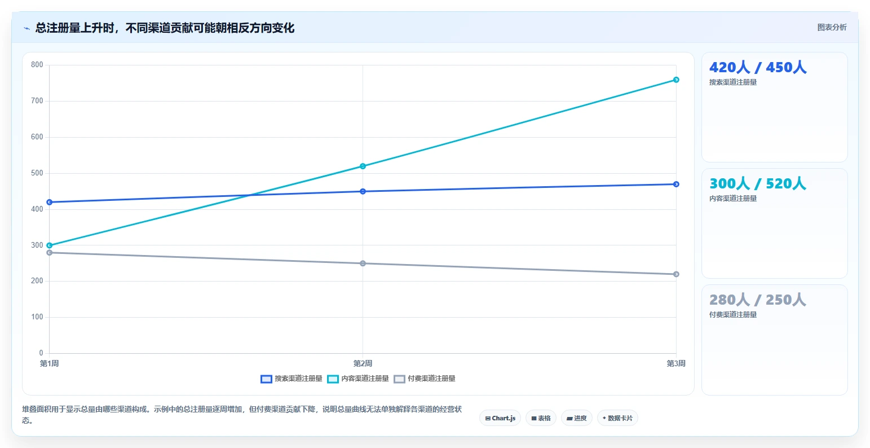870x448 pixels.
Task: Click the 付费渠道 data point at 第1周
Action: 50,253
